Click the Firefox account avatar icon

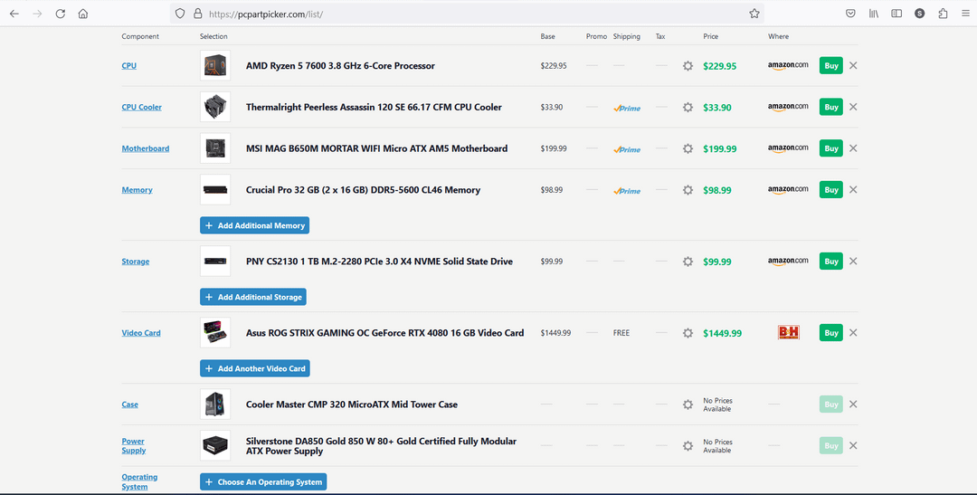pos(920,13)
